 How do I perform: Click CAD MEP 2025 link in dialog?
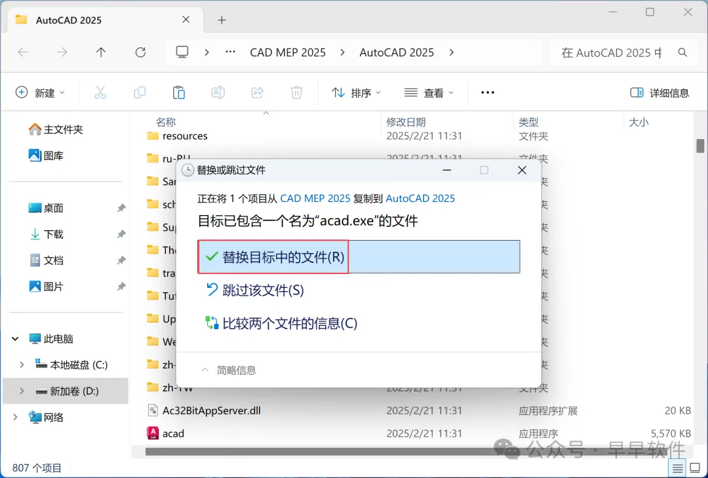coord(315,198)
